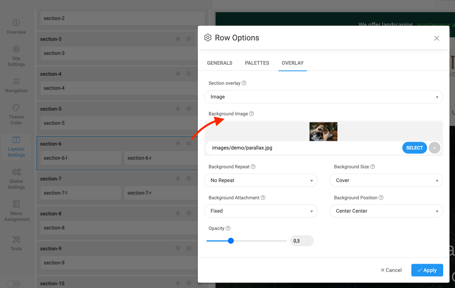Expand the Background Repeat dropdown
The height and width of the screenshot is (288, 455).
coord(261,180)
